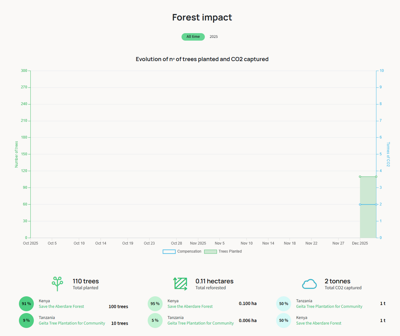Click the 95 % Kenya hectares badge

(x=155, y=304)
